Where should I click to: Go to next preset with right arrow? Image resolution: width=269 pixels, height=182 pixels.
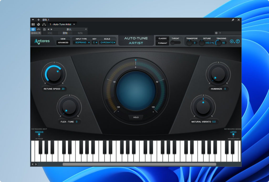(51, 29)
